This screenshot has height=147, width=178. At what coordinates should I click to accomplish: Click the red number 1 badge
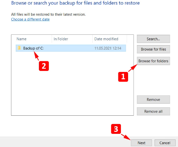pyautogui.click(x=123, y=77)
